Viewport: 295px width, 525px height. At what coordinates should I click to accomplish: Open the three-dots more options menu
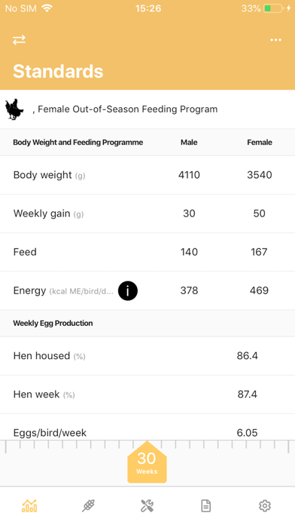pos(275,40)
